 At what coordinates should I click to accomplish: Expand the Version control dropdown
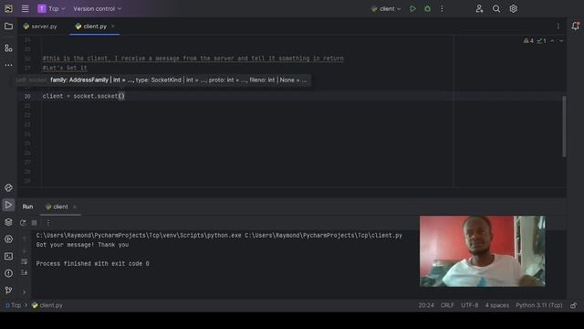click(97, 8)
